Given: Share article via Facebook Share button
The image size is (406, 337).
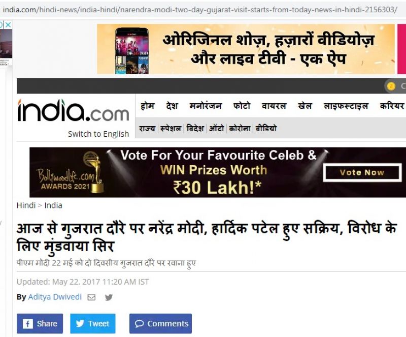Looking at the screenshot, I should [x=40, y=323].
